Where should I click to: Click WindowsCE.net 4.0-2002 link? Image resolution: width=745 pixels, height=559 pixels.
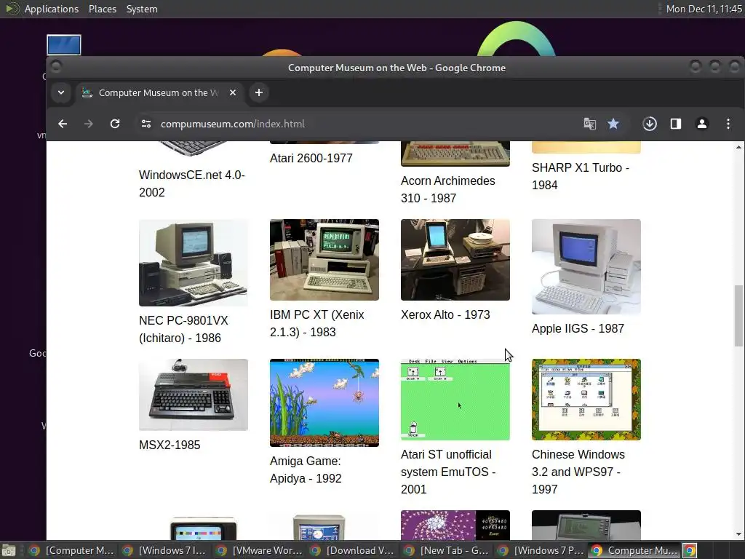pos(192,183)
